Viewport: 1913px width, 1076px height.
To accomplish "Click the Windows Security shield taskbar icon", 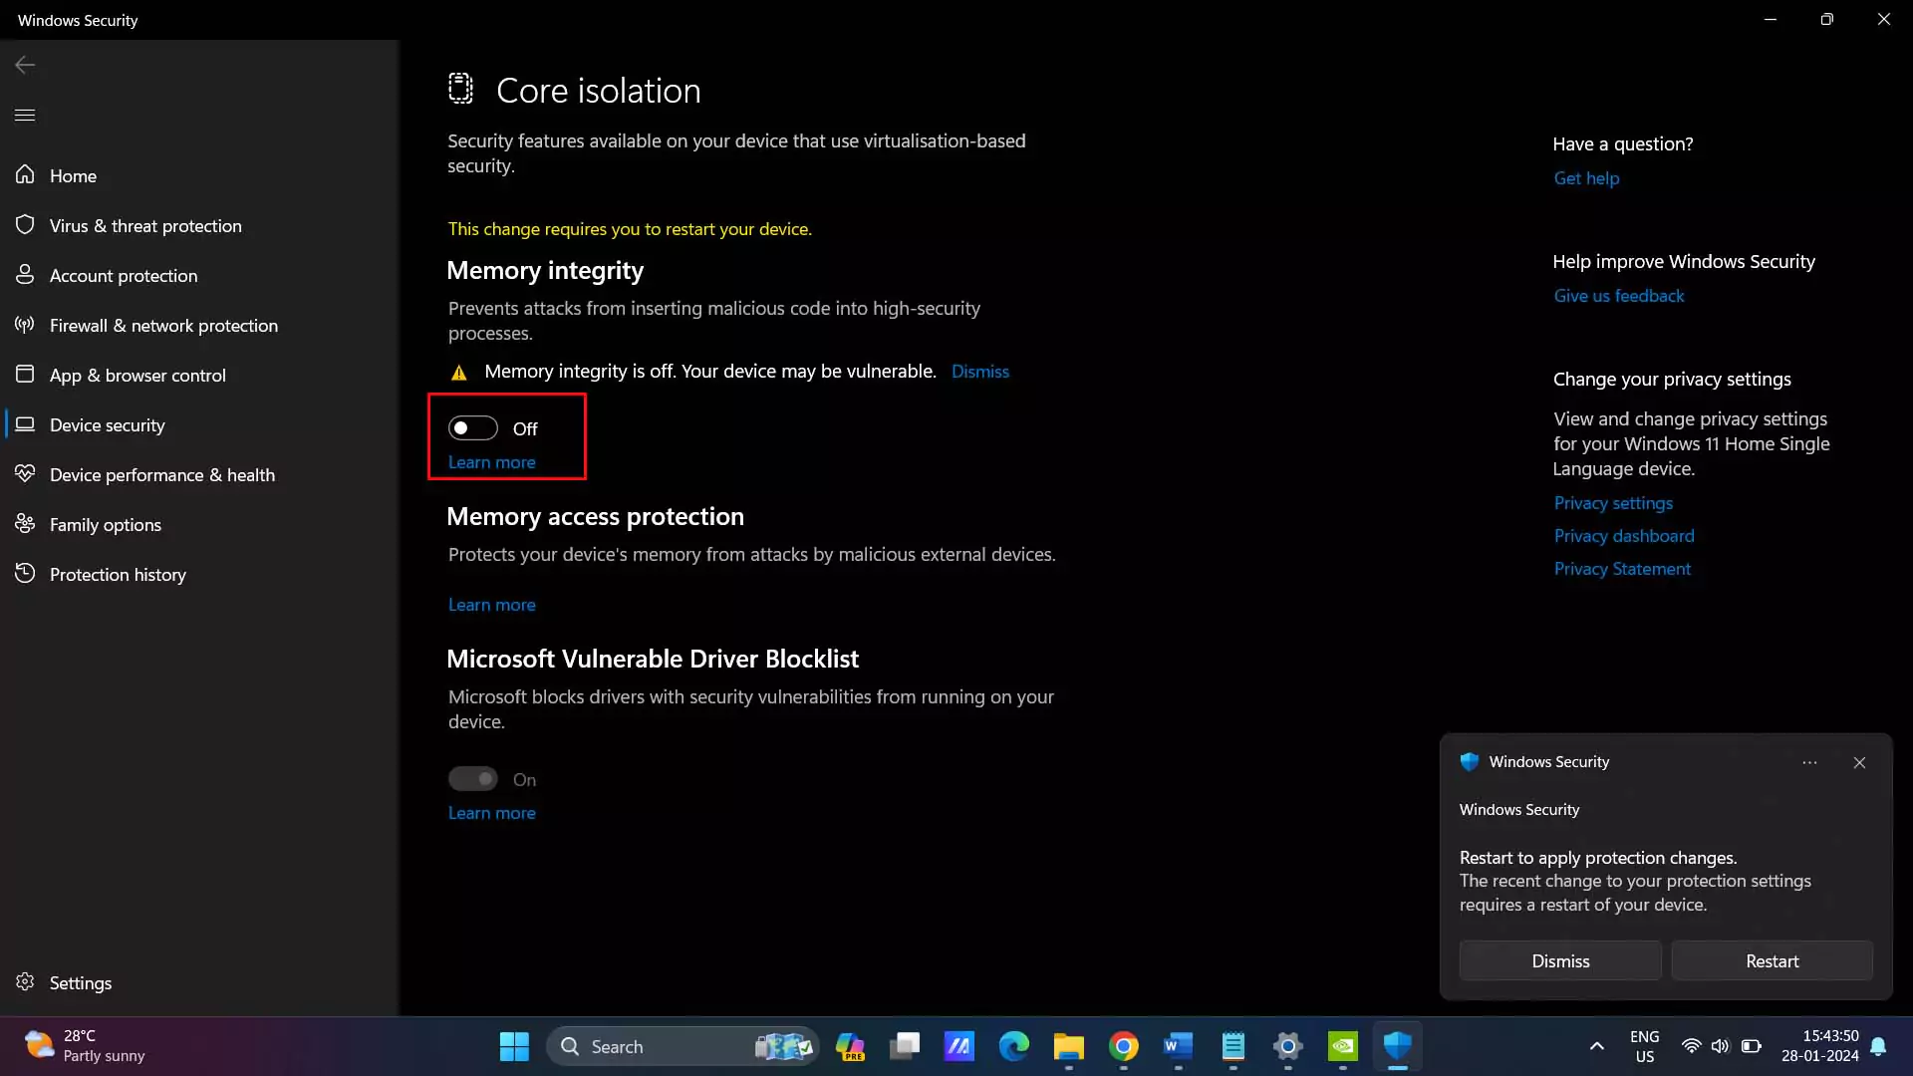I will tap(1398, 1046).
